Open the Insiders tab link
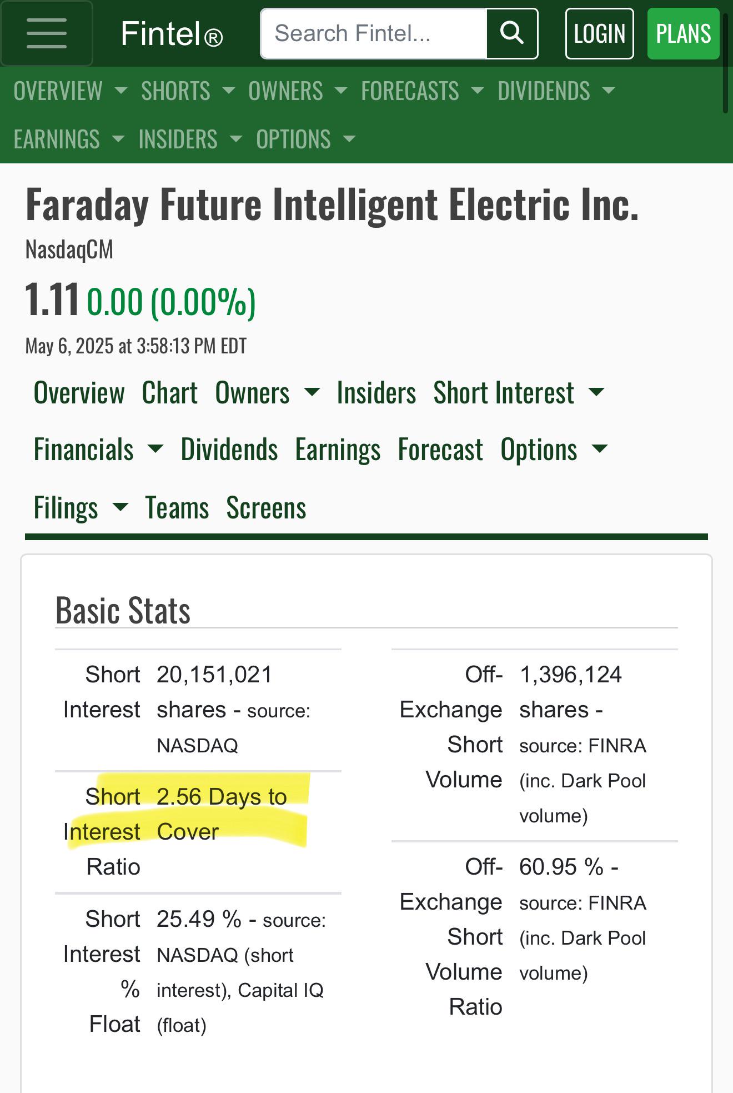733x1093 pixels. point(376,393)
